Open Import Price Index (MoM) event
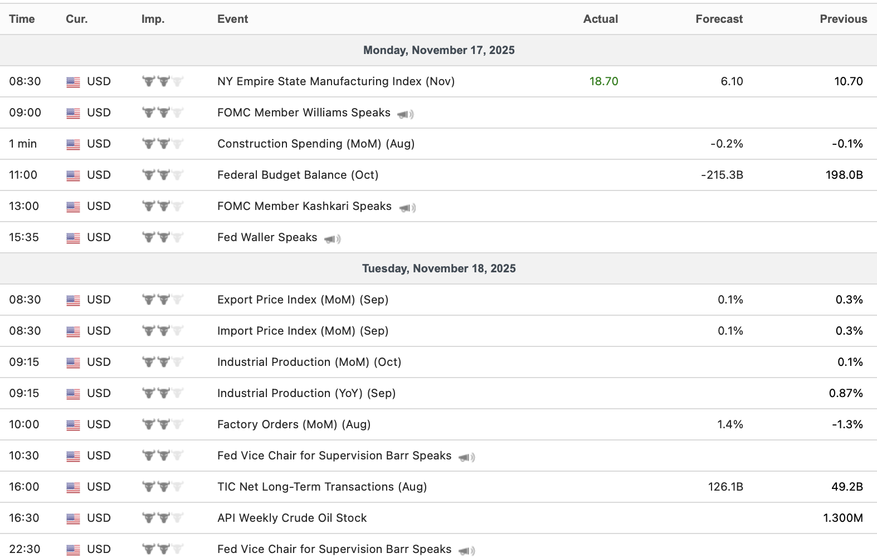Screen dimensions: 877x558 303,331
